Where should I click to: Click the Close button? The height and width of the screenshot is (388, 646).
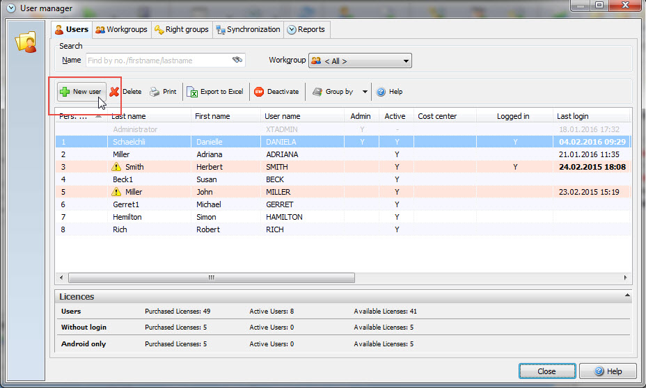pyautogui.click(x=546, y=371)
